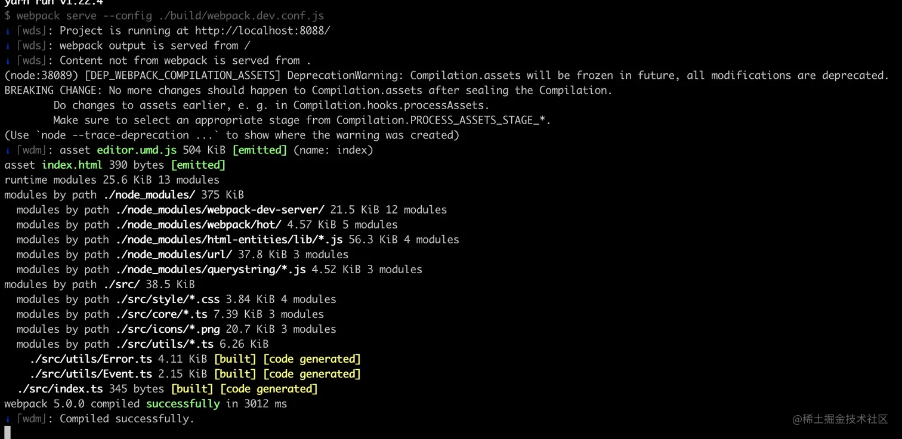The height and width of the screenshot is (439, 902).
Task: Click the [emitted] tag after index.html
Action: click(x=198, y=165)
